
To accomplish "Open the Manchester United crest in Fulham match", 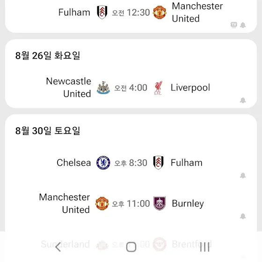I will point(160,12).
